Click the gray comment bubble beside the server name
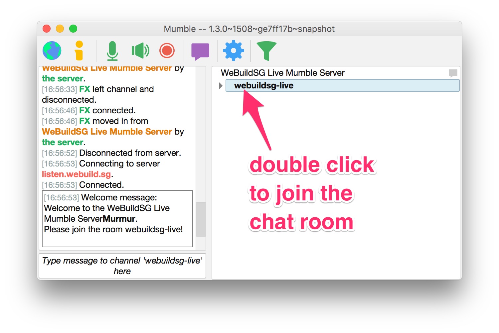The height and width of the screenshot is (333, 499). click(x=453, y=73)
